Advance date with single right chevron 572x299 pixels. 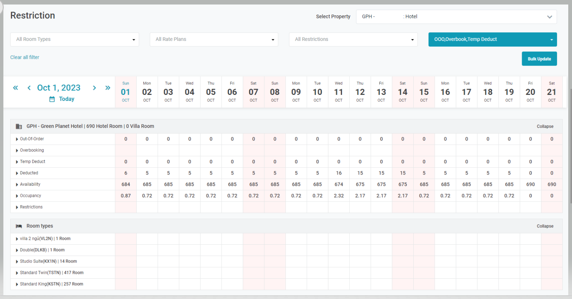pos(95,88)
